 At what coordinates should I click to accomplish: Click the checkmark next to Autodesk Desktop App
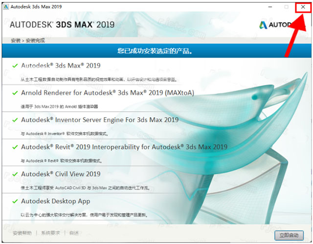point(15,201)
